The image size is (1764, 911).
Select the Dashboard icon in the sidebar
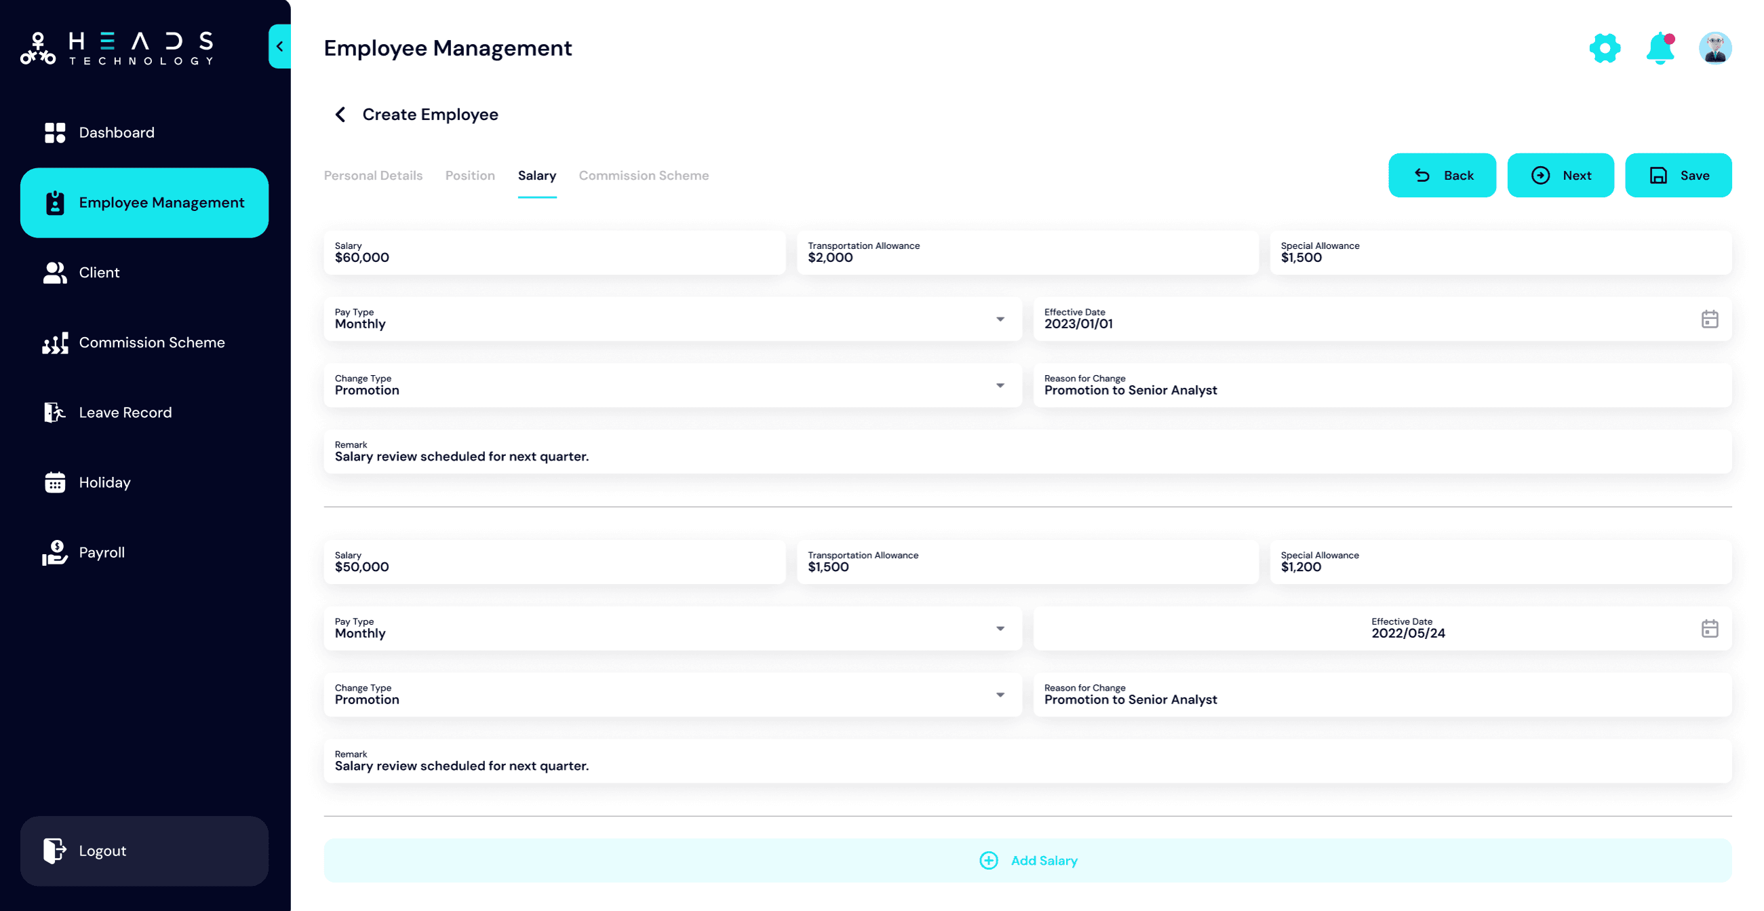tap(54, 132)
